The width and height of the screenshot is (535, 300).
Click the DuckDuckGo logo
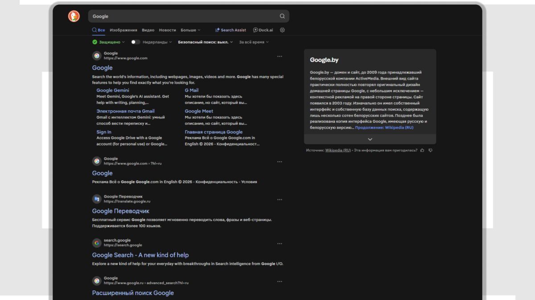tap(74, 16)
